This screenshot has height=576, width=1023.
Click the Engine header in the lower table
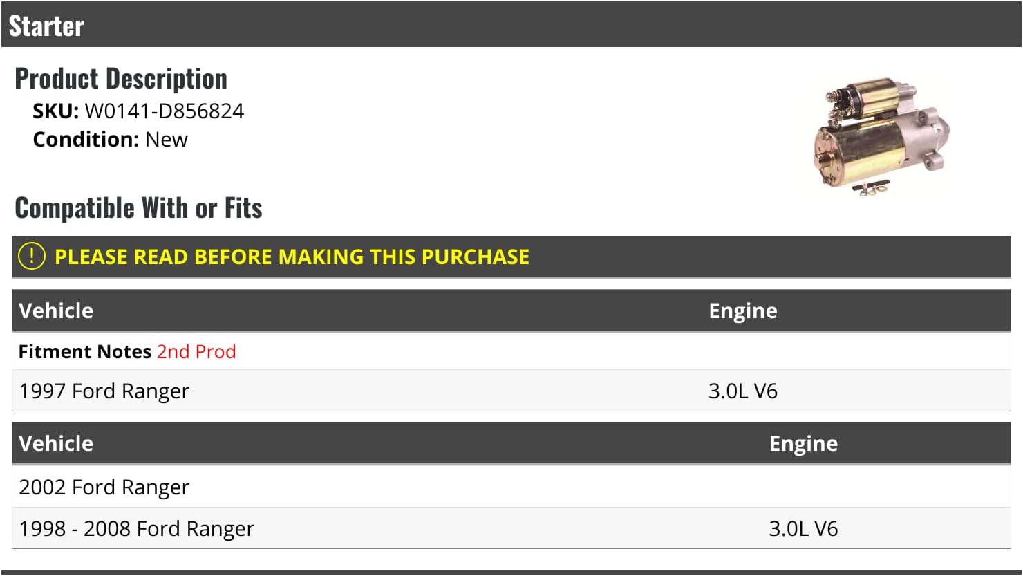tap(803, 444)
